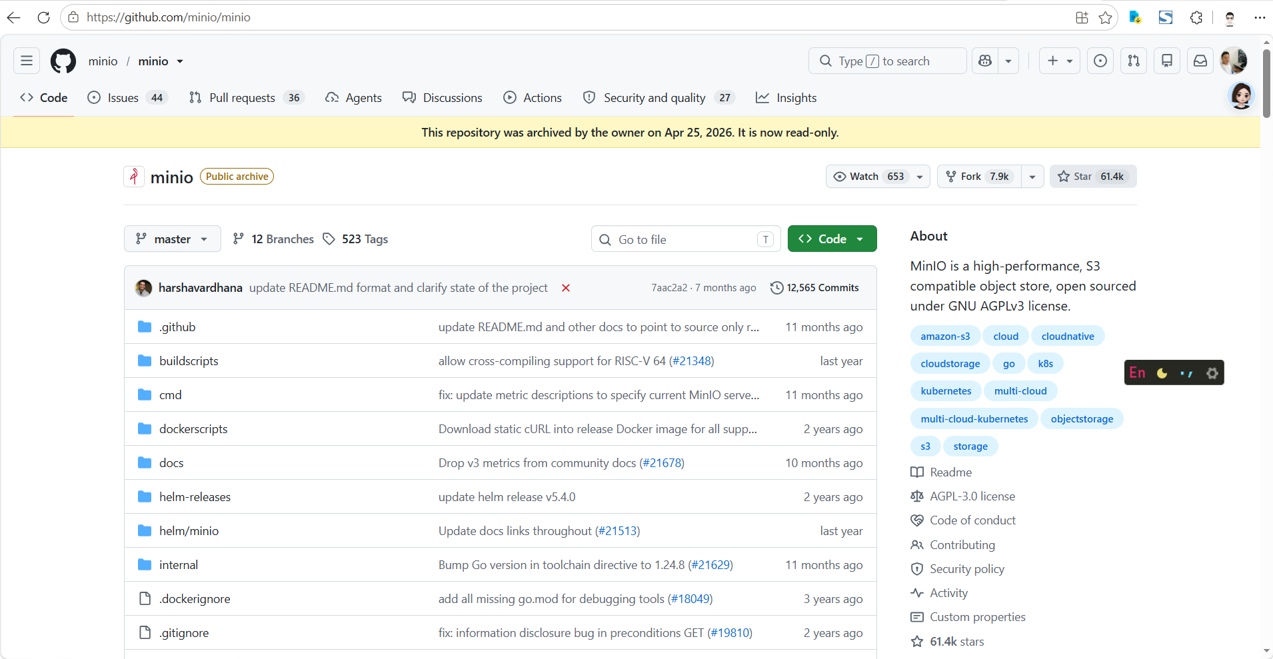This screenshot has height=659, width=1273.
Task: Open the user avatar menu in GitHub header
Action: pos(1234,61)
